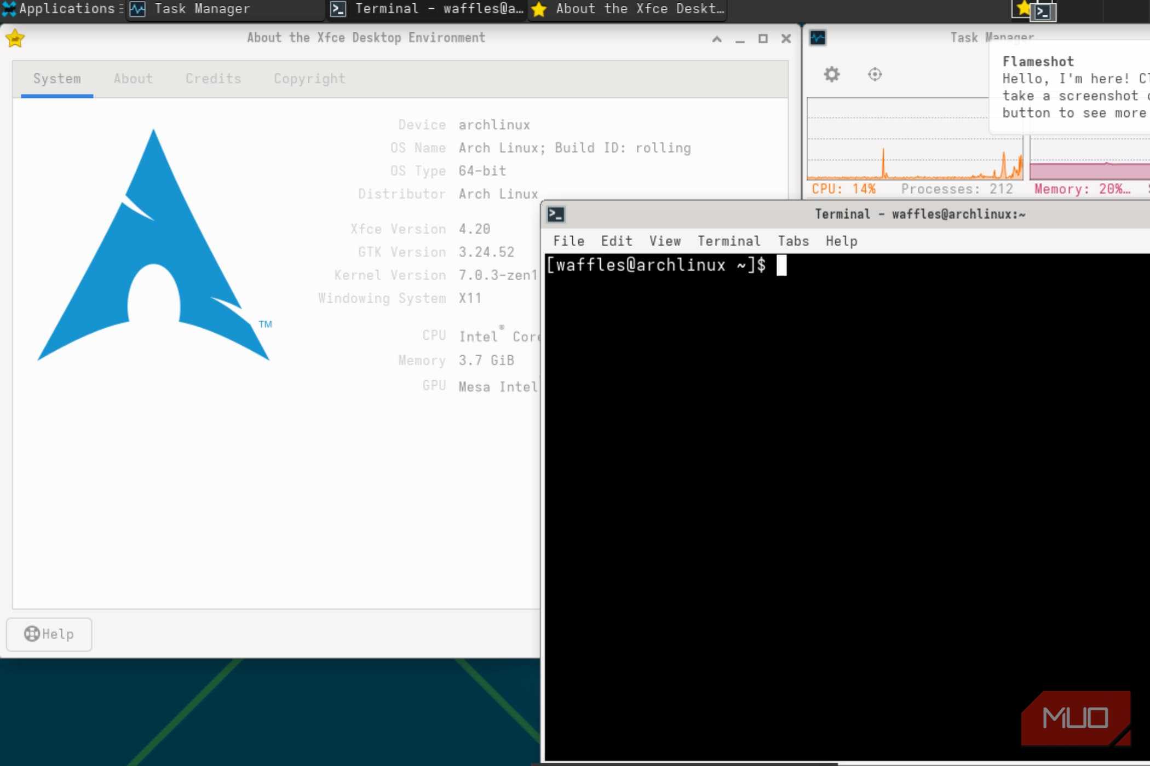Open the Terminal menu in menubar
1150x766 pixels.
(x=729, y=241)
